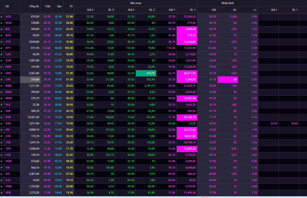This screenshot has height=198, width=307.
Task: Pin the MWG stock row
Action: (1, 98)
